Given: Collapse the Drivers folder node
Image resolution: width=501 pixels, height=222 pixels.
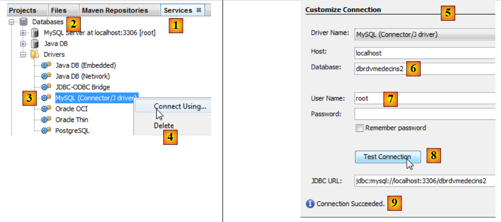Looking at the screenshot, I should [23, 55].
